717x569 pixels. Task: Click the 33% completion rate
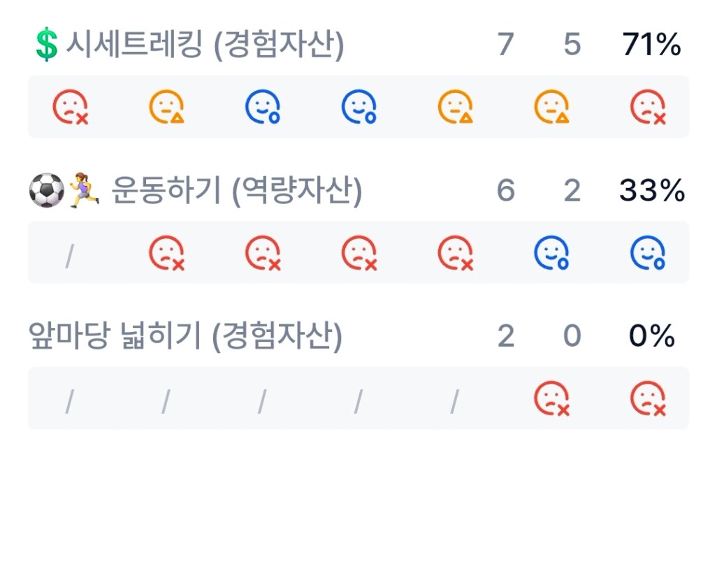(652, 190)
